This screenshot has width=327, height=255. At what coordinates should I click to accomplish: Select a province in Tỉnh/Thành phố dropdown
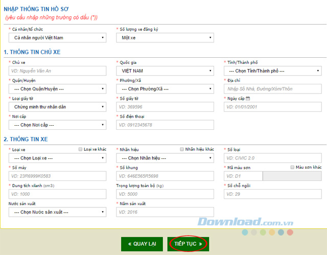point(273,71)
